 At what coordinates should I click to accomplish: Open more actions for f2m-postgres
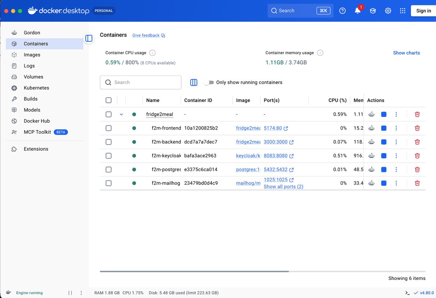pyautogui.click(x=396, y=169)
